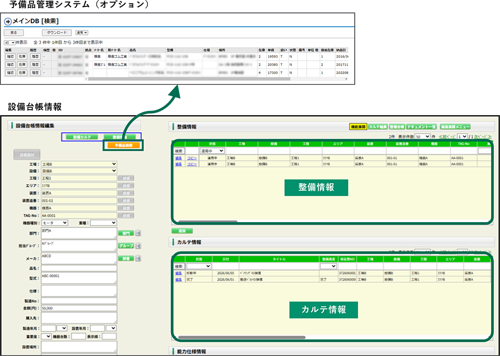The image size is (500, 356).
Task: Click the 製造No input field
Action: point(79,301)
